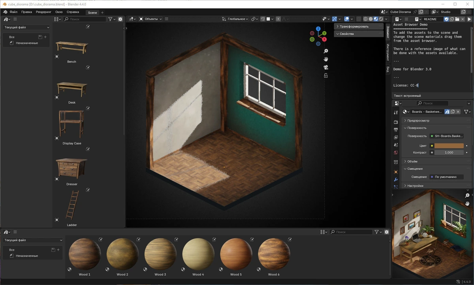Viewport: 474px width, 285px height.
Task: Duplicate the Boards material with copy icon
Action: click(453, 112)
